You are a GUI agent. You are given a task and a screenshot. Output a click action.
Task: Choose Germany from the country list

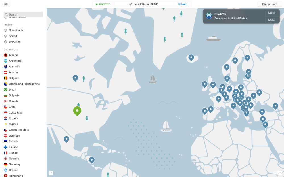(x=14, y=164)
